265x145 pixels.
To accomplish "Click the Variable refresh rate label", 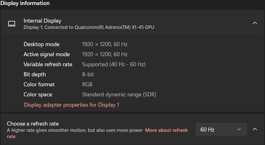I will click(48, 64).
